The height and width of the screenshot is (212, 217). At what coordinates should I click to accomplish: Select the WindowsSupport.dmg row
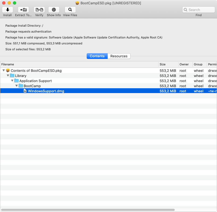[x=108, y=91]
